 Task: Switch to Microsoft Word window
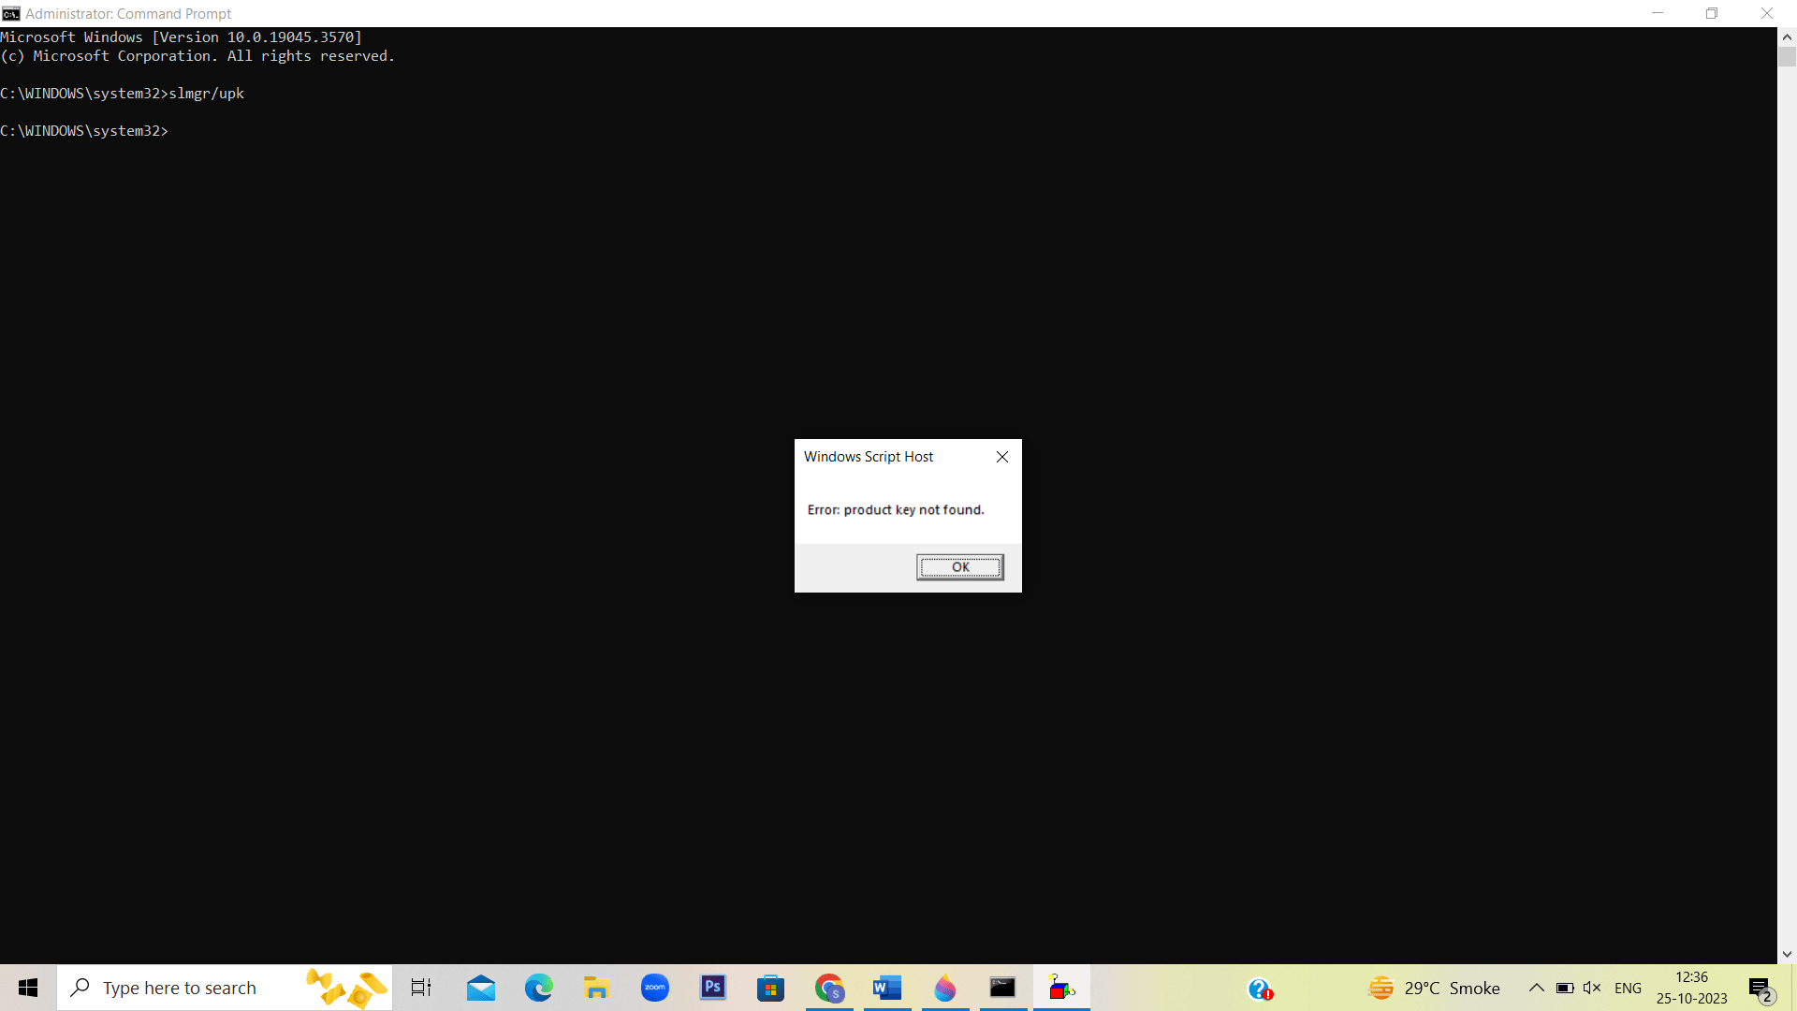887,988
